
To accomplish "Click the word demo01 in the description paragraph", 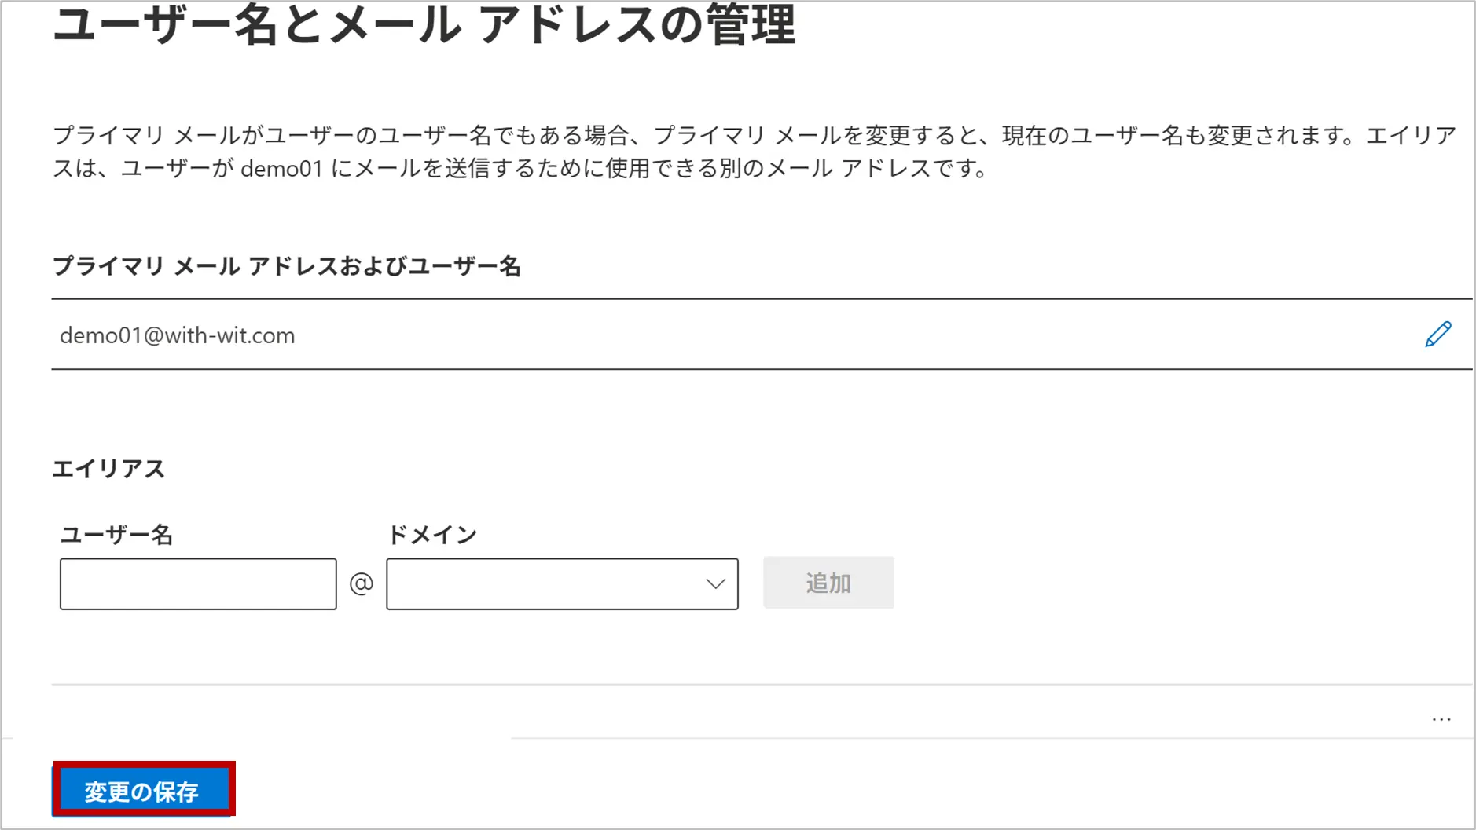I will tap(281, 169).
